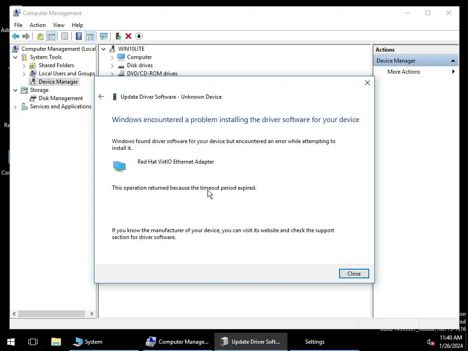The width and height of the screenshot is (468, 351).
Task: Click the timeout period expired message
Action: click(x=184, y=188)
